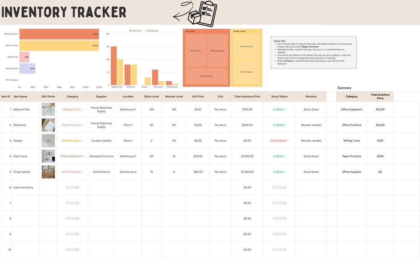420x273 pixels.
Task: Click Warehouse 2 location cell
Action: coord(128,172)
